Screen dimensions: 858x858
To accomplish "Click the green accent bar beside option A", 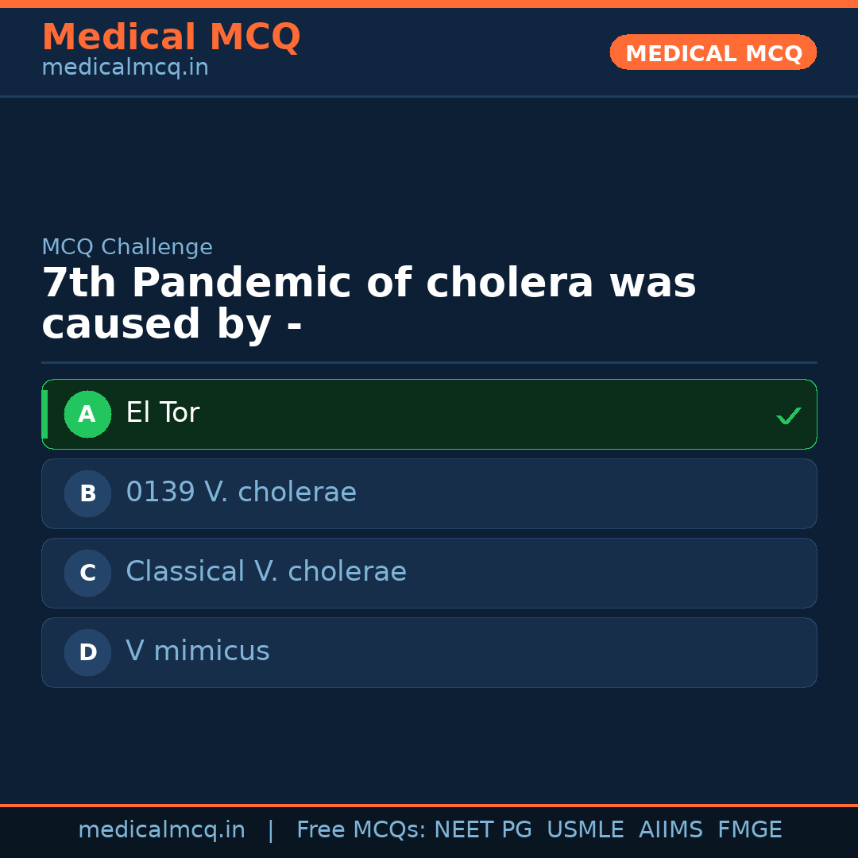I will pyautogui.click(x=44, y=414).
